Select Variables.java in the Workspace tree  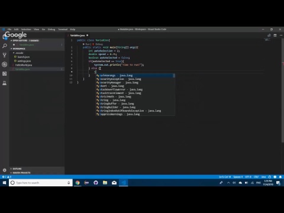(x=22, y=69)
